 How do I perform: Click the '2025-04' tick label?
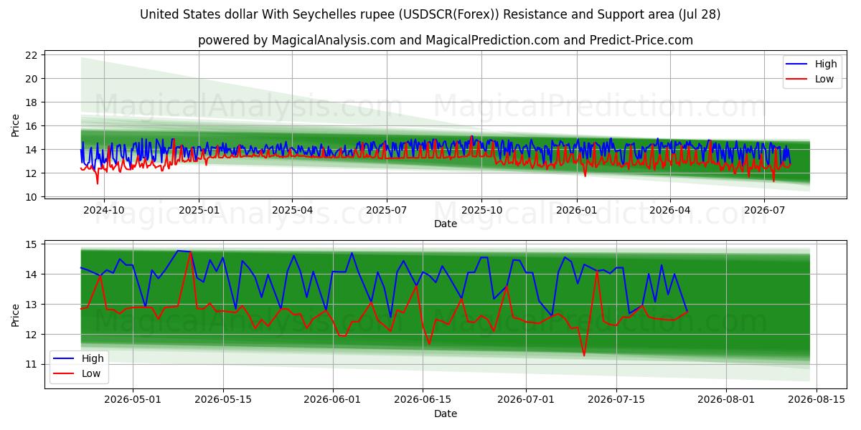point(292,210)
